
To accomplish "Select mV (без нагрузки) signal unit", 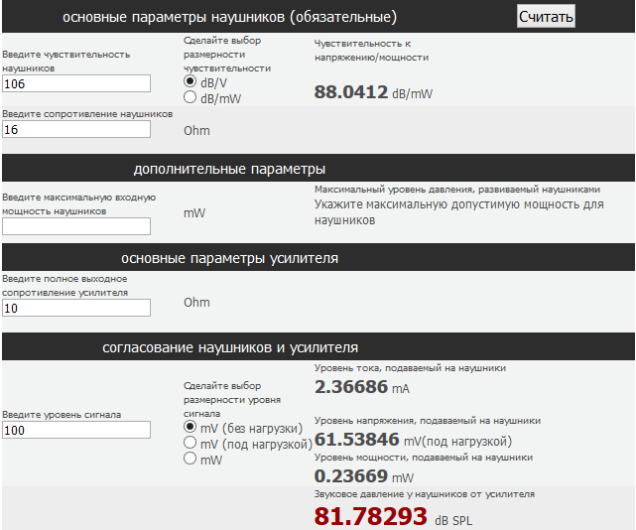I will coord(190,427).
